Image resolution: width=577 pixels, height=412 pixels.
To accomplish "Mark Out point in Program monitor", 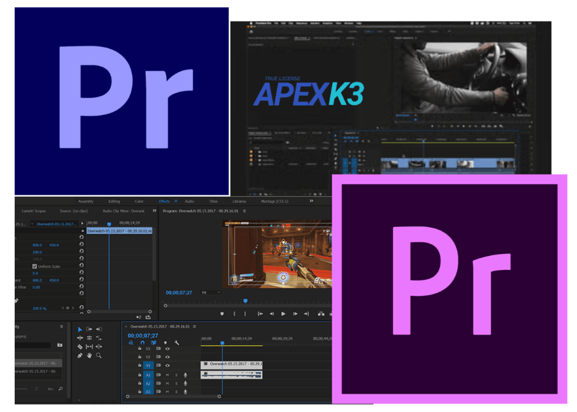I will (245, 314).
